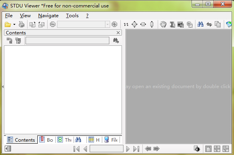Fit whole page to window icon

tap(135, 24)
